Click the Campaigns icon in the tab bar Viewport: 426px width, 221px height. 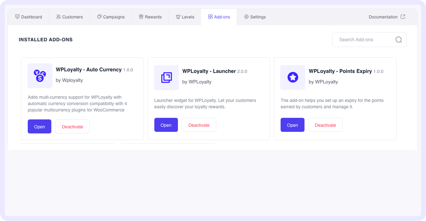[99, 17]
